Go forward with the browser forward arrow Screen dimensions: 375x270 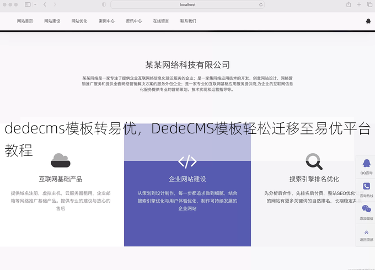click(55, 4)
